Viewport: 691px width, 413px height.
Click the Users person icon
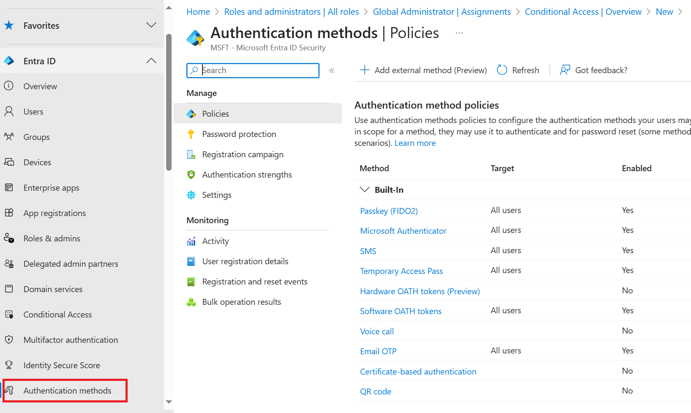tap(9, 111)
